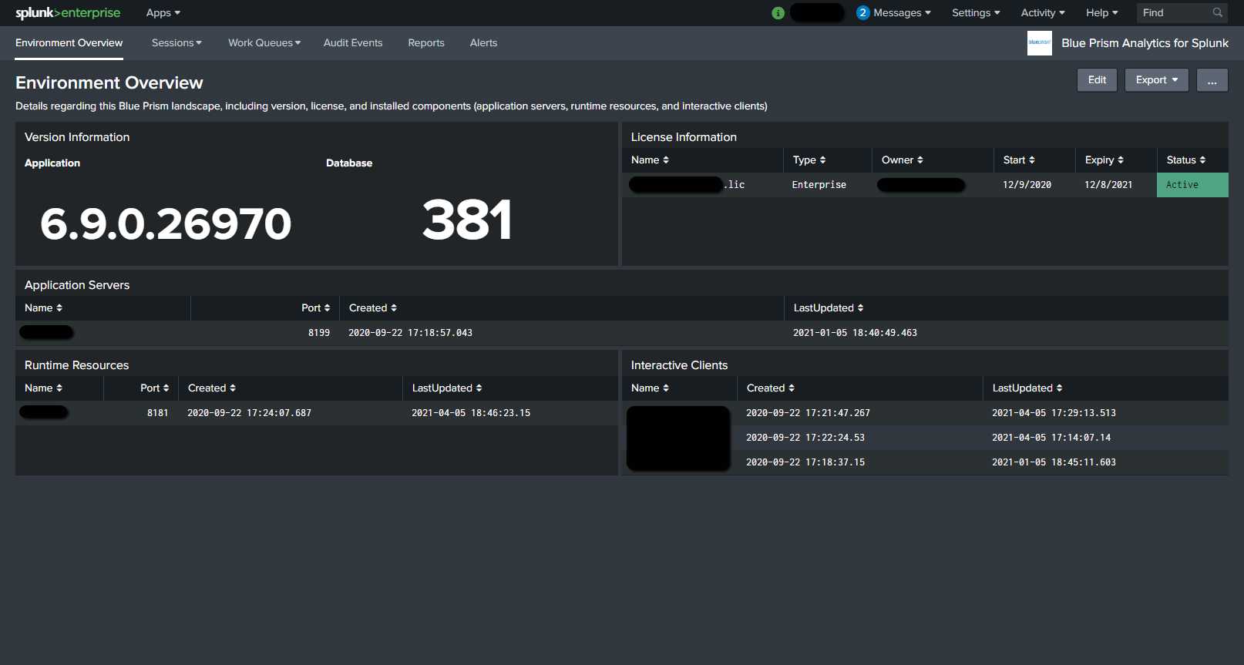Click the Blue Prism app logo
Viewport: 1244px width, 665px height.
(1039, 43)
